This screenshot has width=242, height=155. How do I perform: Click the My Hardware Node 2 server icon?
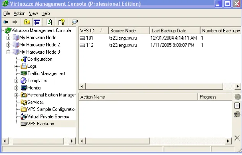[16, 45]
